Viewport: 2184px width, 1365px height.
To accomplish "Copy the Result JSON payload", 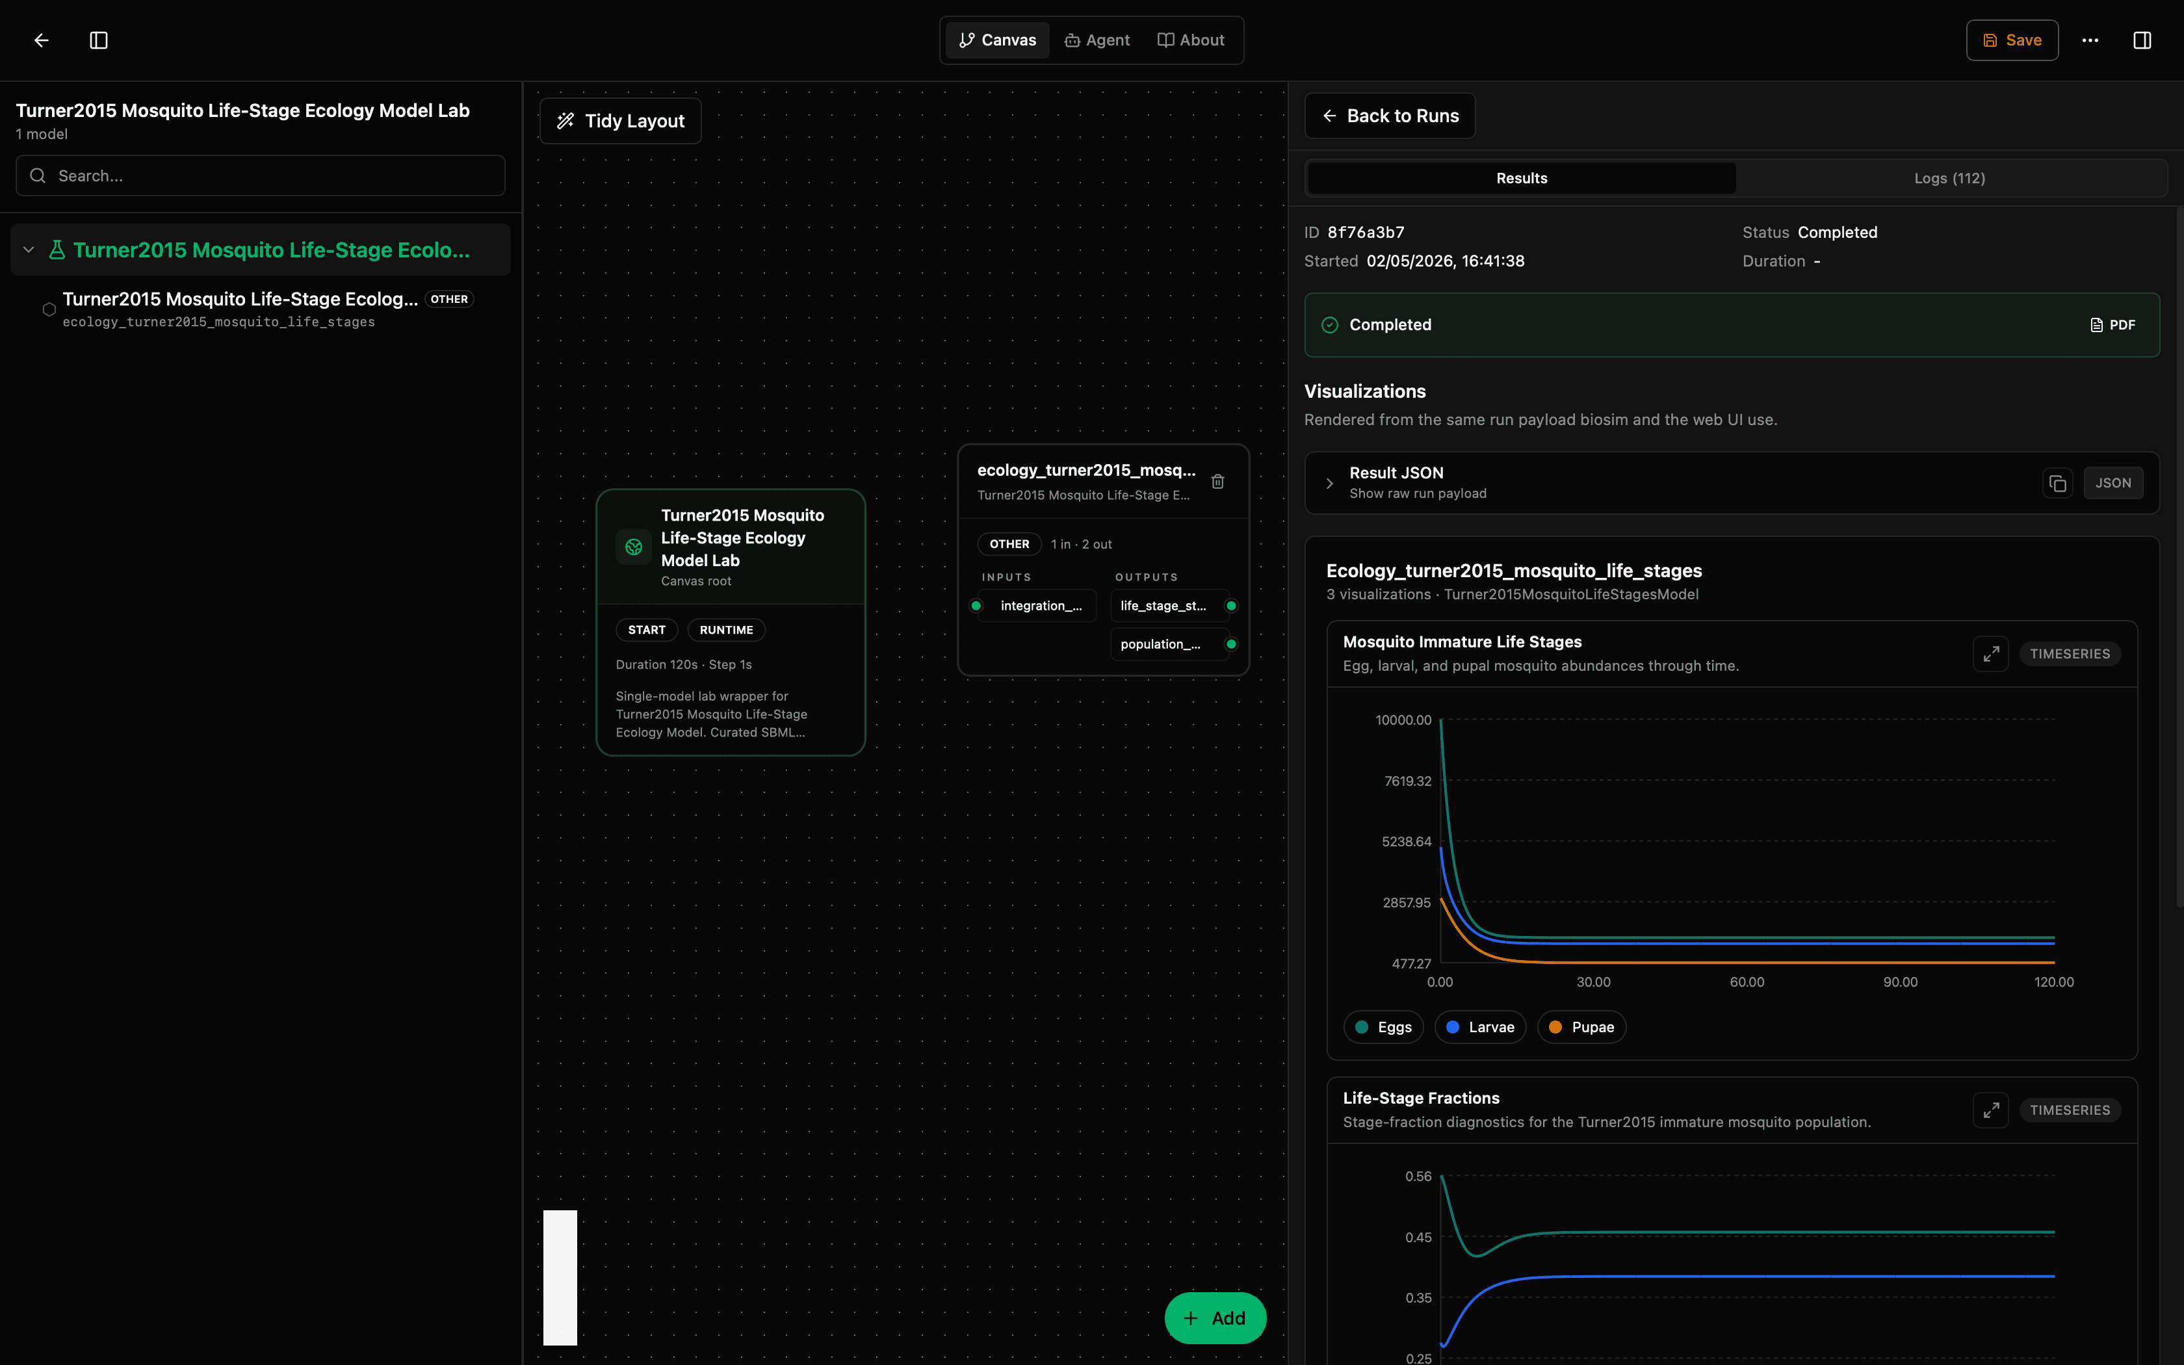I will 2058,483.
